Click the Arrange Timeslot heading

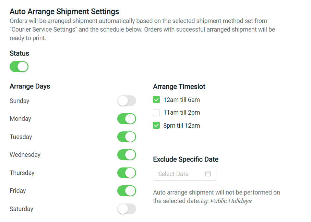click(179, 86)
